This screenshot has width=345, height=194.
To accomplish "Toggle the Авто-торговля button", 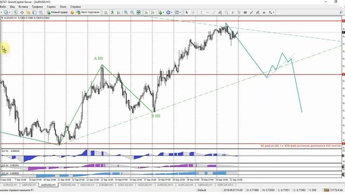I will [x=88, y=12].
